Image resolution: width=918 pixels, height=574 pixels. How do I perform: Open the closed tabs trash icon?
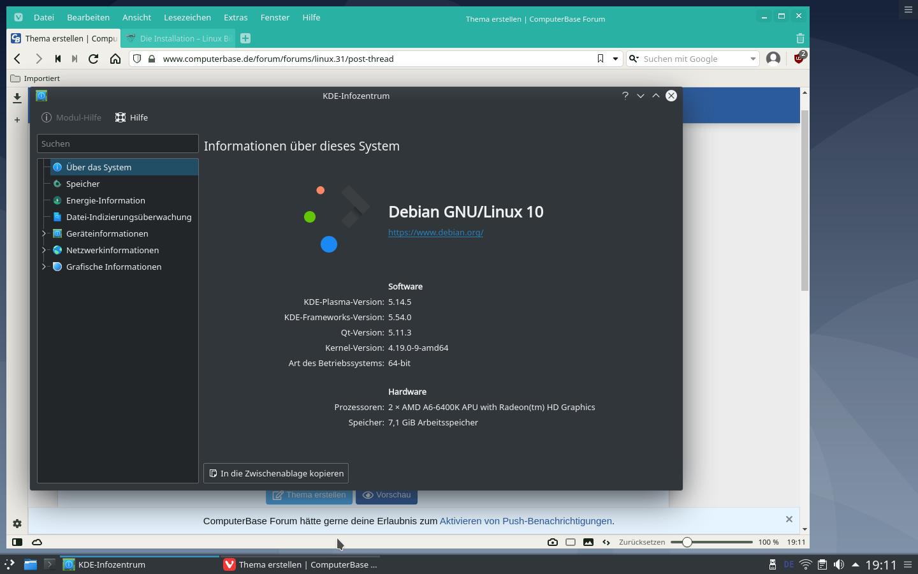pyautogui.click(x=800, y=38)
